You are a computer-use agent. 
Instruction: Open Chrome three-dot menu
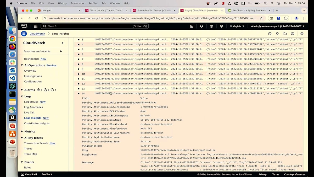(x=304, y=18)
